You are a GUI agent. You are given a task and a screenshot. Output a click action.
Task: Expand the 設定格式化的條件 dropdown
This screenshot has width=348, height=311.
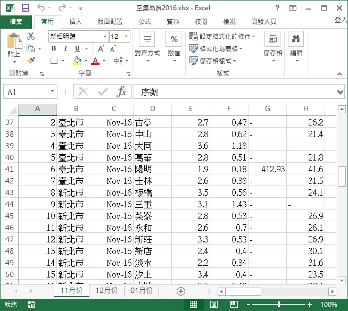coord(254,36)
